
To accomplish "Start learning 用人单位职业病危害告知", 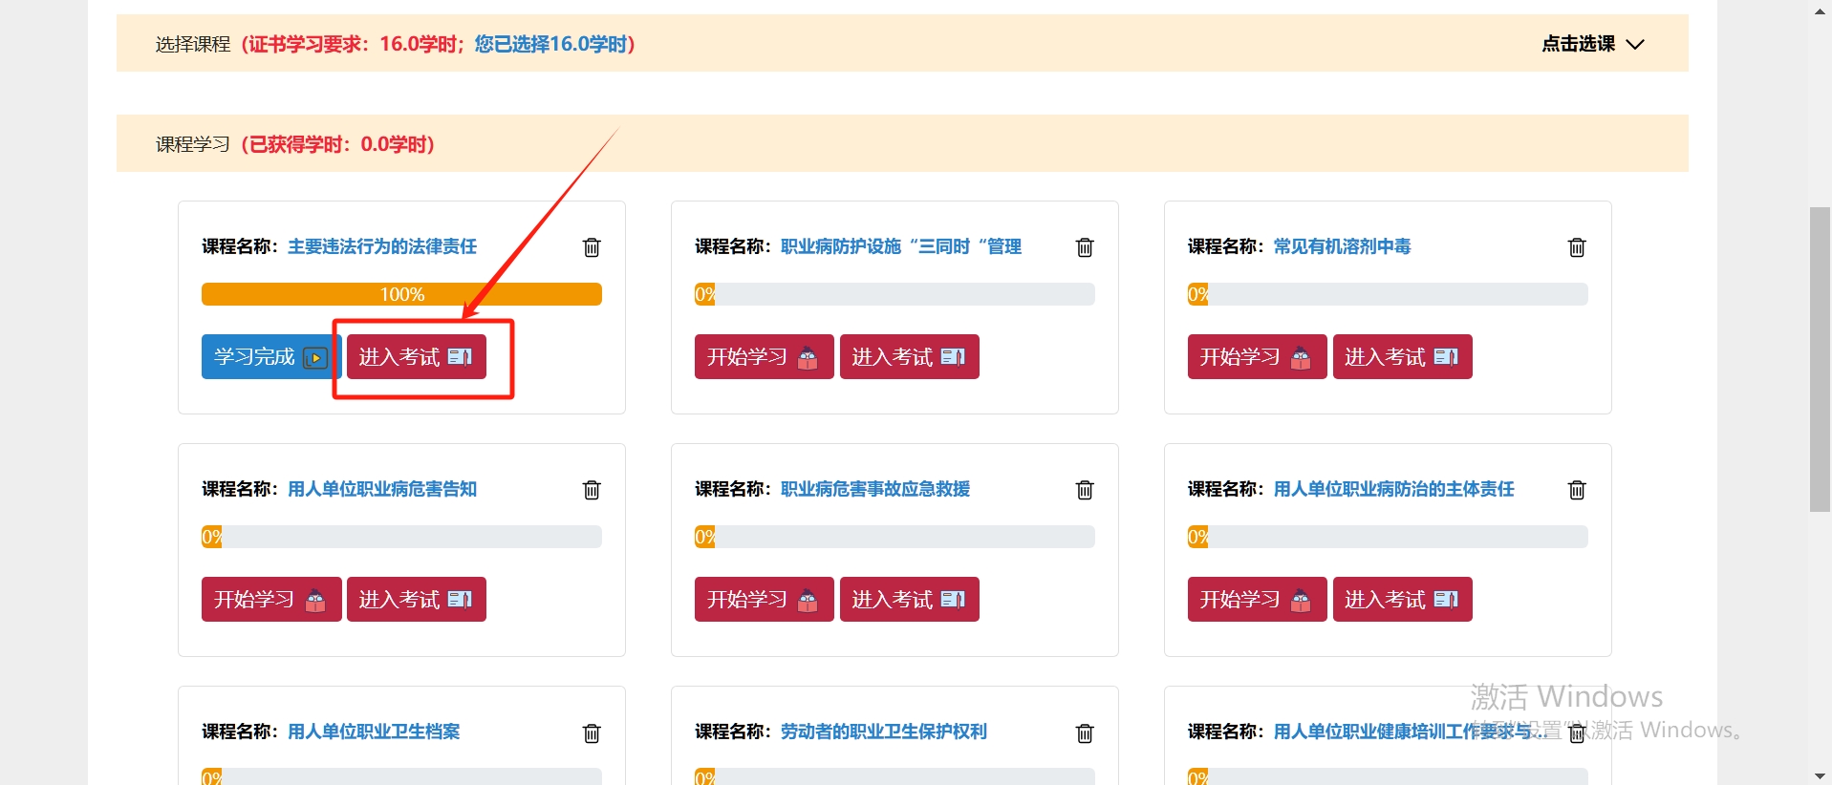I will pyautogui.click(x=271, y=599).
